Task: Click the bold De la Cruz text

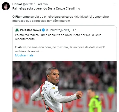Action: (55, 8)
